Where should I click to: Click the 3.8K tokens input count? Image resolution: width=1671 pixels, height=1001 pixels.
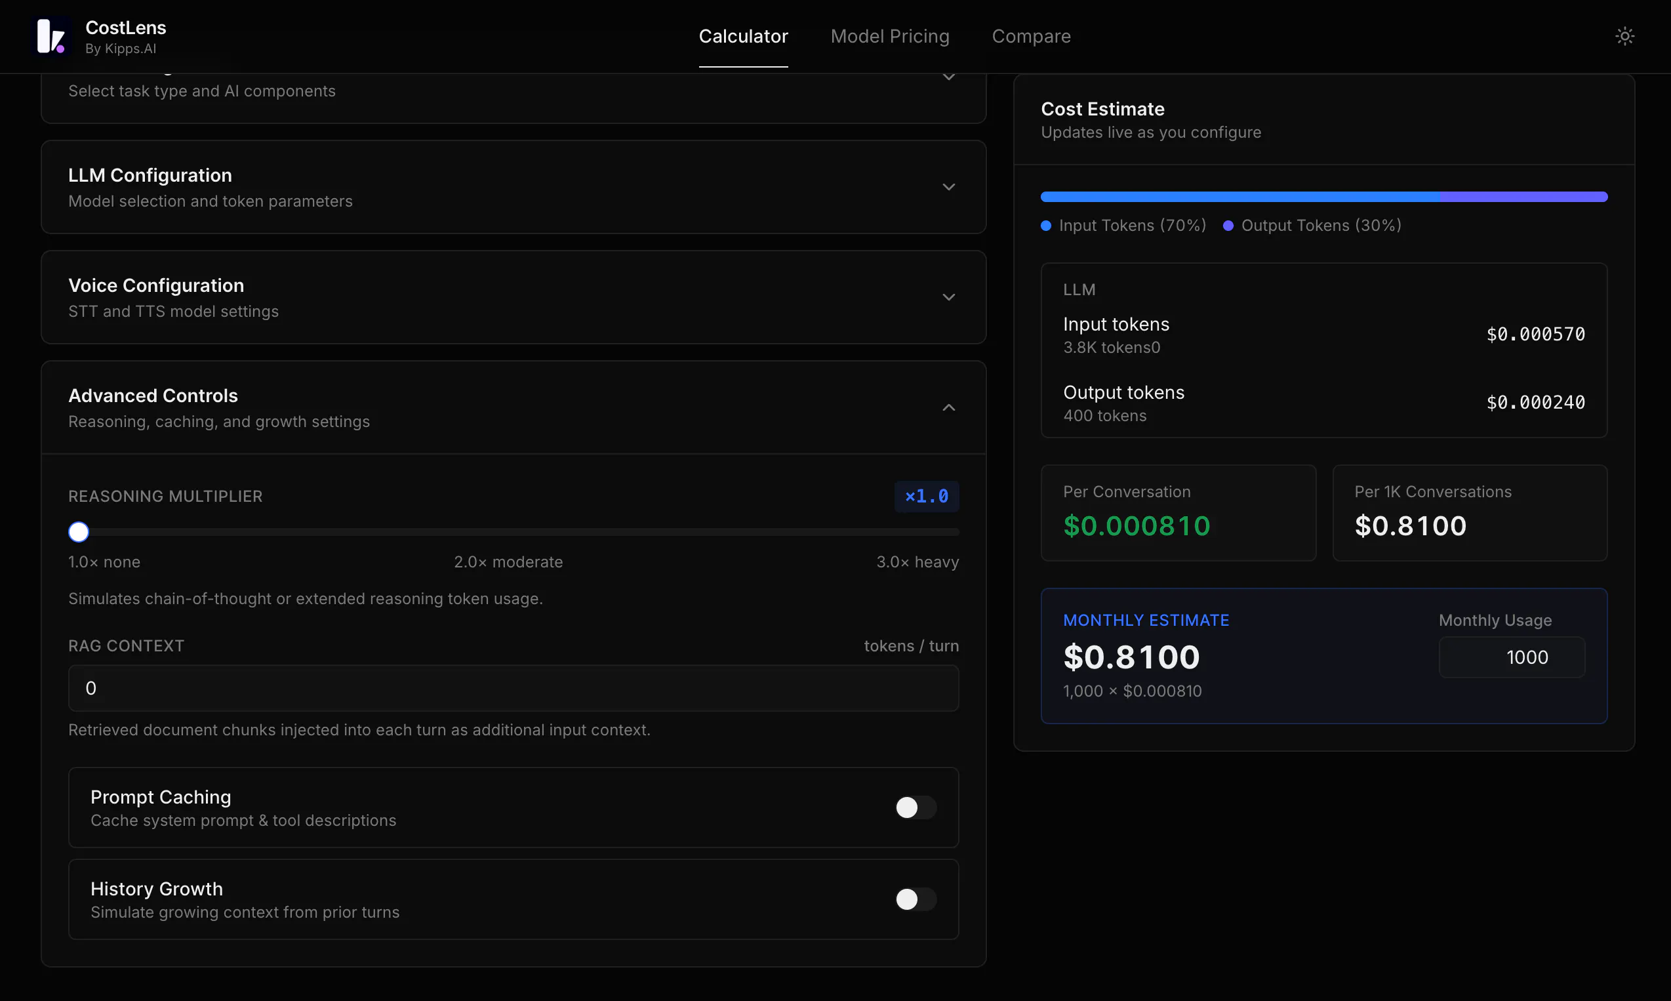pyautogui.click(x=1112, y=348)
